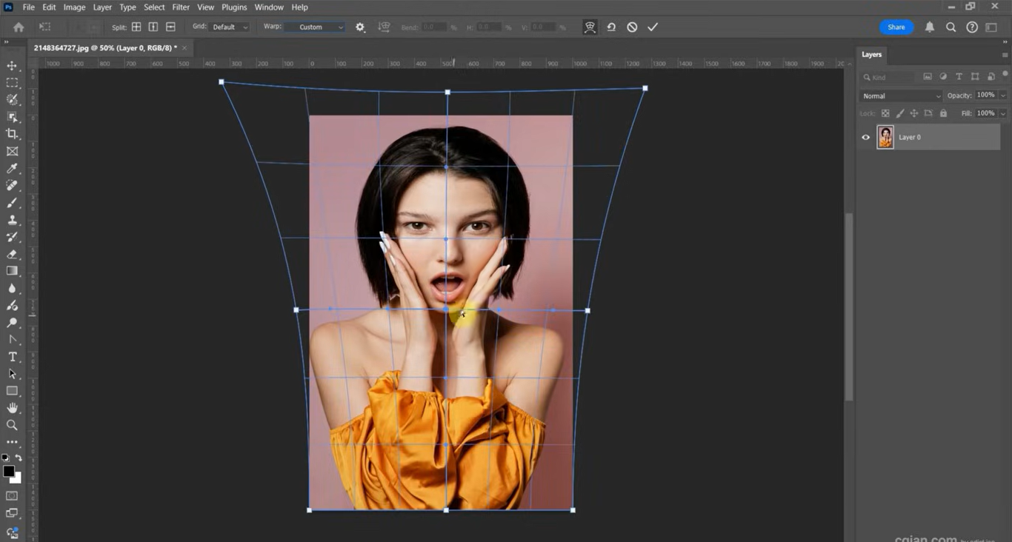Switch to the Layers panel tab

click(871, 54)
